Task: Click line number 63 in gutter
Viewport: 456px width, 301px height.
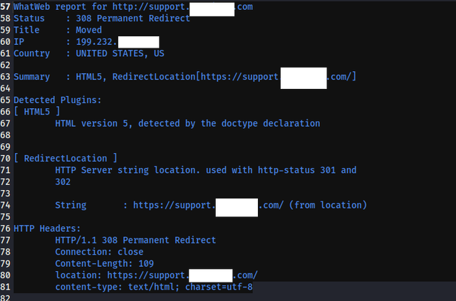Action: (6, 77)
